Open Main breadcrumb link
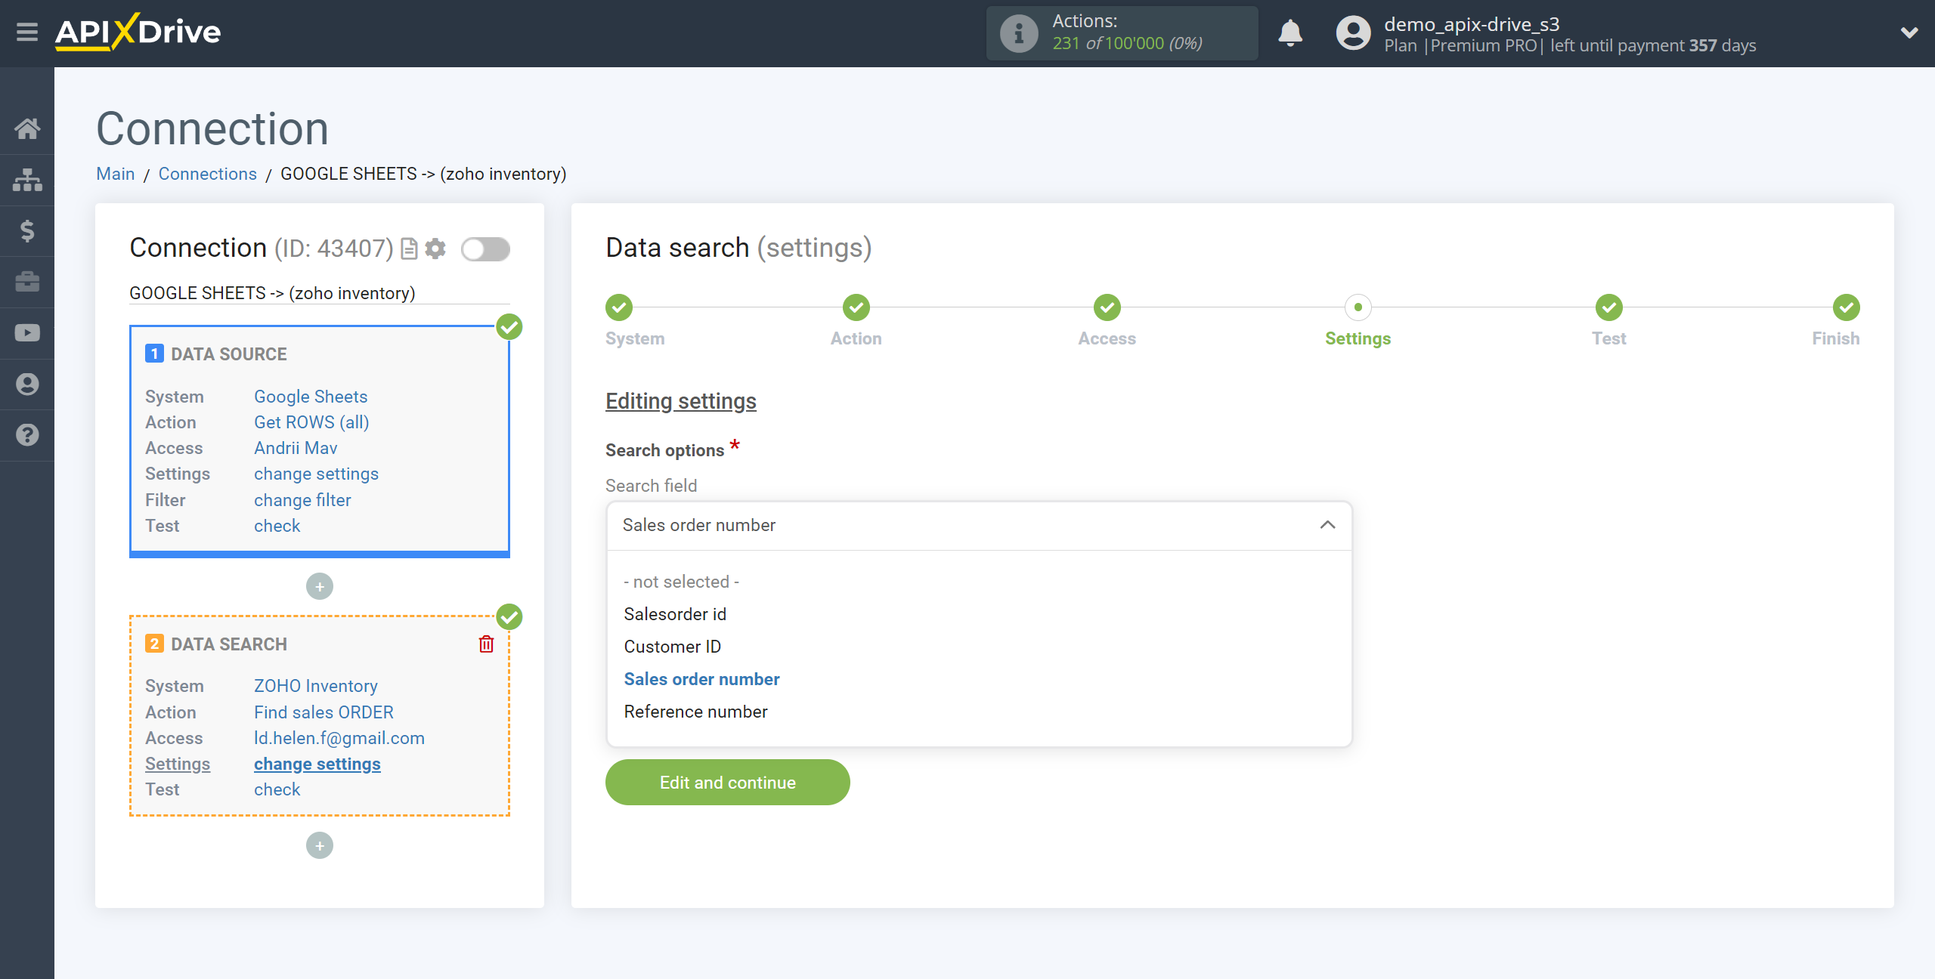The width and height of the screenshot is (1935, 979). pos(115,174)
